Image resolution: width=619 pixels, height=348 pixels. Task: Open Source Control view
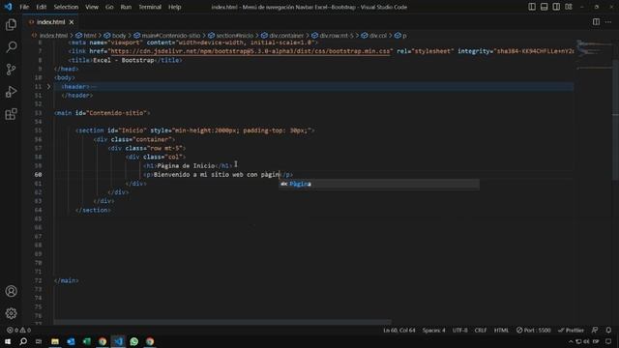coord(11,70)
